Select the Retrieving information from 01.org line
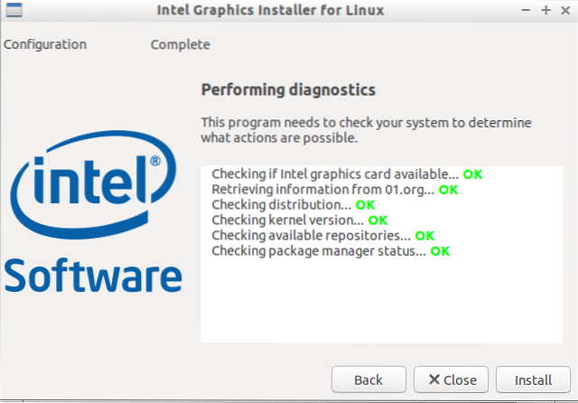This screenshot has width=578, height=403. click(323, 190)
